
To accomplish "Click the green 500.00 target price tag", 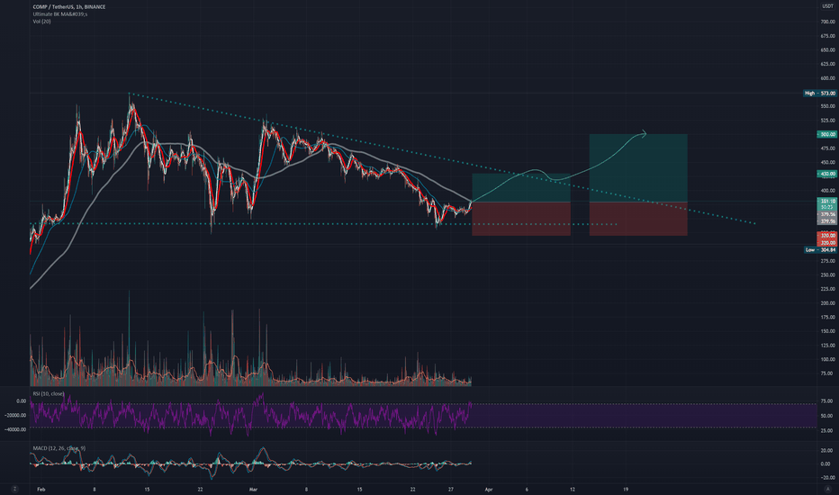I will (827, 134).
